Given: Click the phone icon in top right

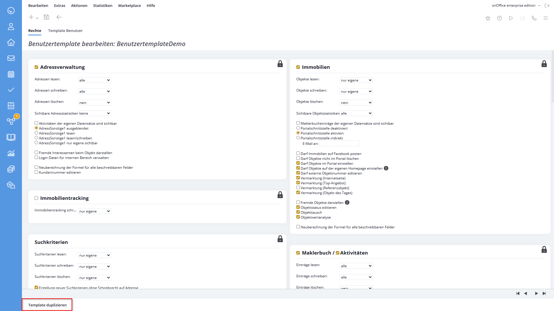Looking at the screenshot, I should pos(534,18).
